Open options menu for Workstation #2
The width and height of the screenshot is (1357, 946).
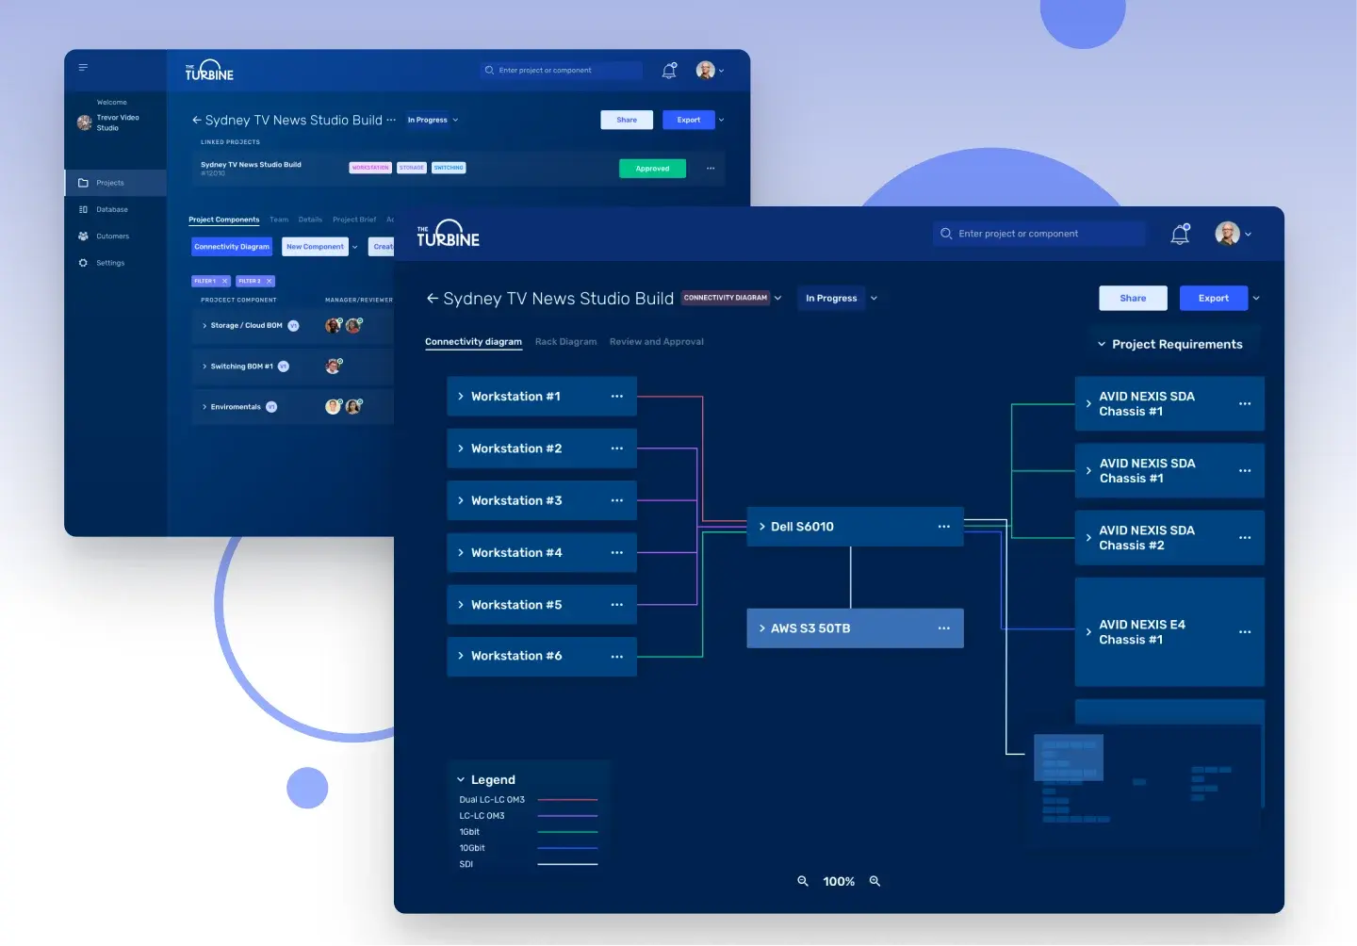click(x=617, y=449)
